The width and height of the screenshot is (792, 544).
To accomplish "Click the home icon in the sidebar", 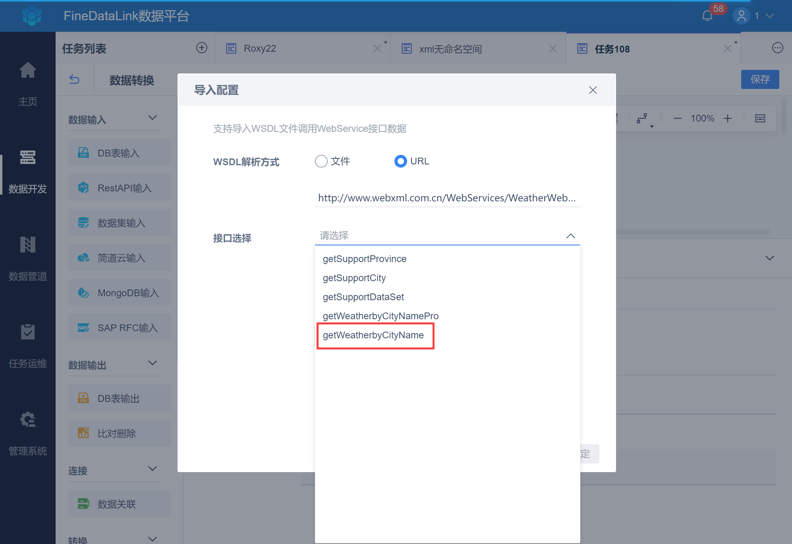I will pyautogui.click(x=28, y=71).
